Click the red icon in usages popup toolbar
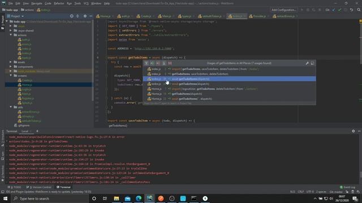The width and height of the screenshot is (362, 203). pyautogui.click(x=170, y=63)
